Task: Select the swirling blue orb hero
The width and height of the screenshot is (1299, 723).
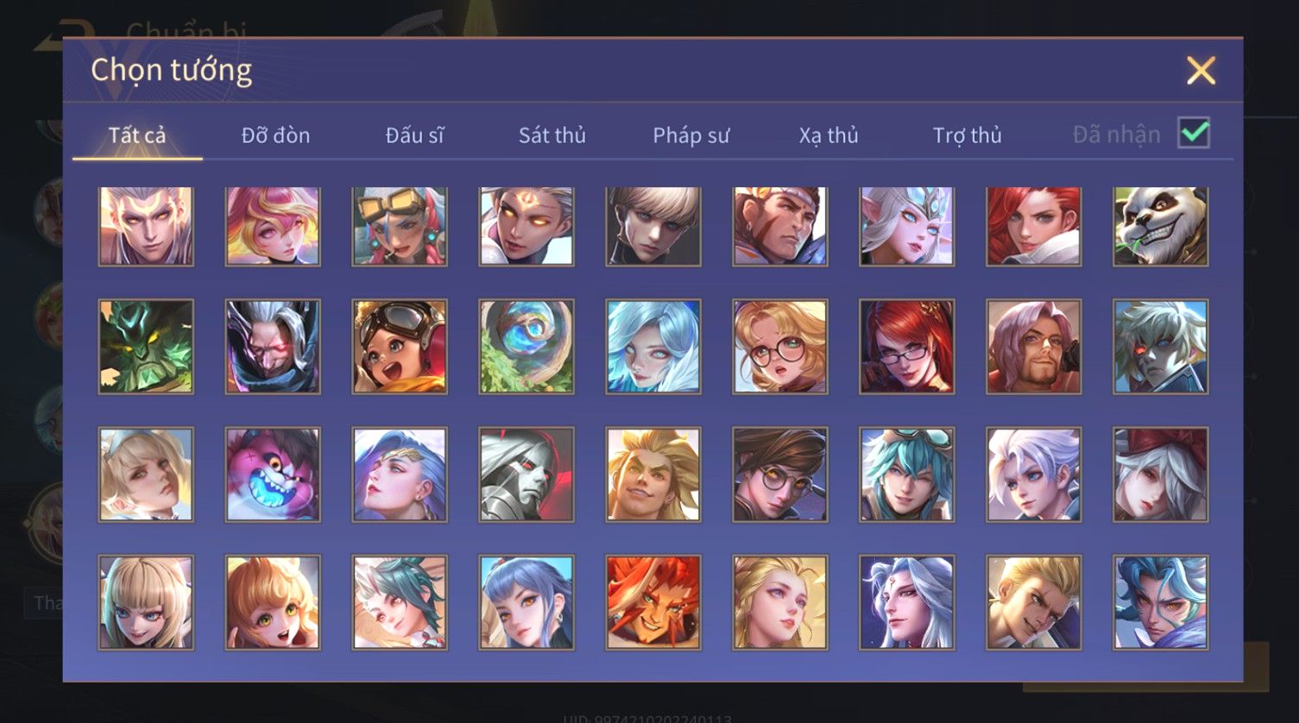Action: coord(527,347)
